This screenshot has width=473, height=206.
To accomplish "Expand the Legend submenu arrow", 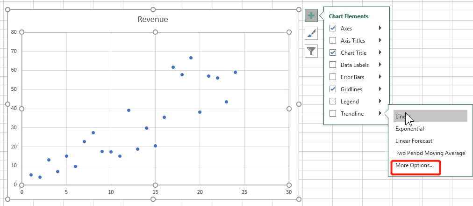I will point(380,101).
